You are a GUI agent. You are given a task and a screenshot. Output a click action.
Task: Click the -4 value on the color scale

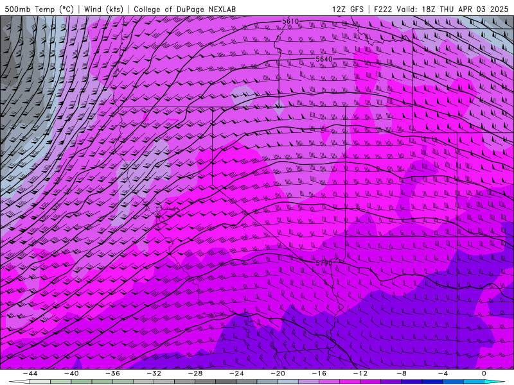[x=443, y=373]
